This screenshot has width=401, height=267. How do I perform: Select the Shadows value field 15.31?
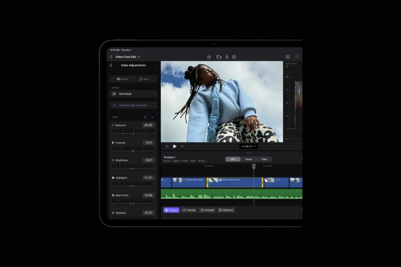pos(148,213)
